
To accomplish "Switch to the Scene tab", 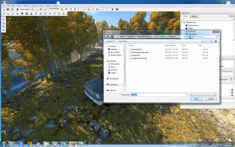I will 185,16.
